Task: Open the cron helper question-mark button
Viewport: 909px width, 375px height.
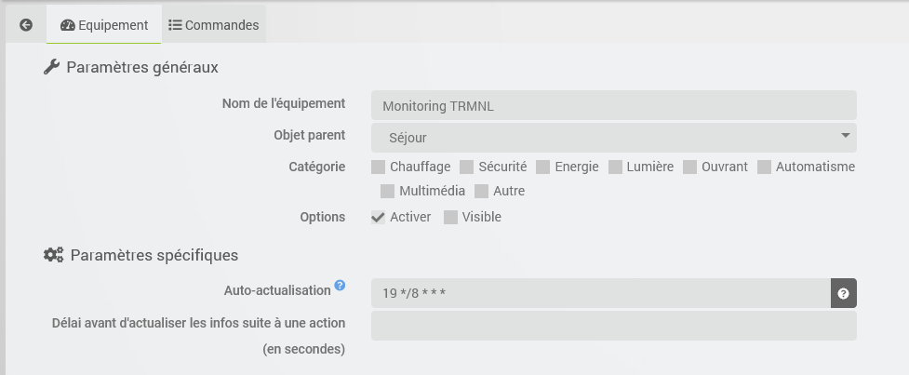Action: (843, 293)
